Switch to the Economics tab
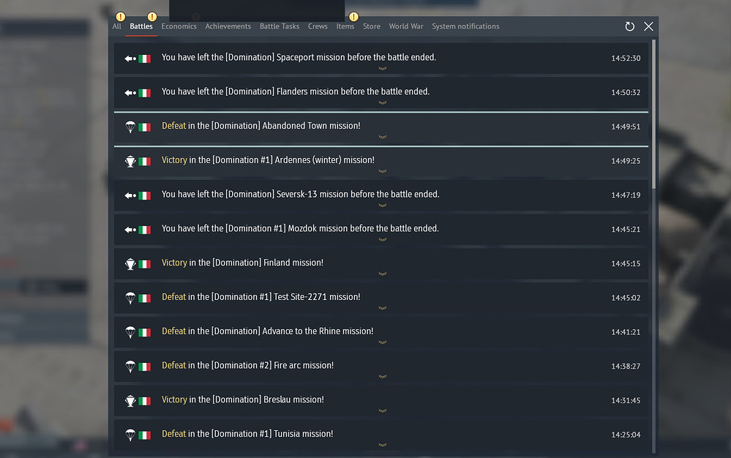Image resolution: width=731 pixels, height=458 pixels. (179, 26)
